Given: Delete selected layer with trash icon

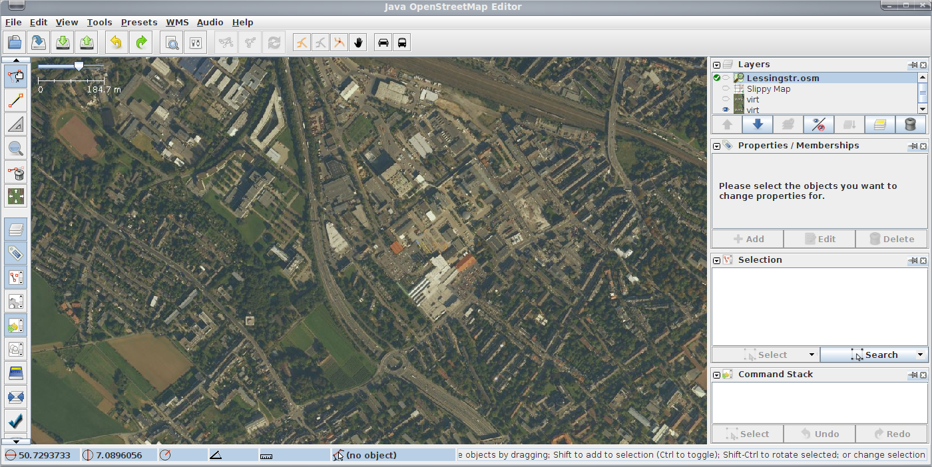Looking at the screenshot, I should [910, 124].
